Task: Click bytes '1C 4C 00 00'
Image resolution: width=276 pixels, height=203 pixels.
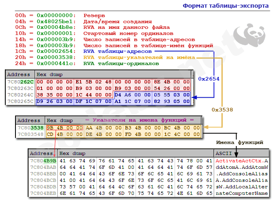Action: pyautogui.click(x=182, y=134)
